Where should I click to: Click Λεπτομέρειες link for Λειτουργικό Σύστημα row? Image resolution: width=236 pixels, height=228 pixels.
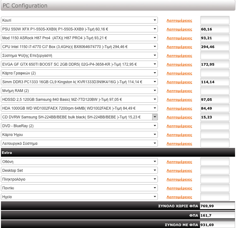(179, 144)
